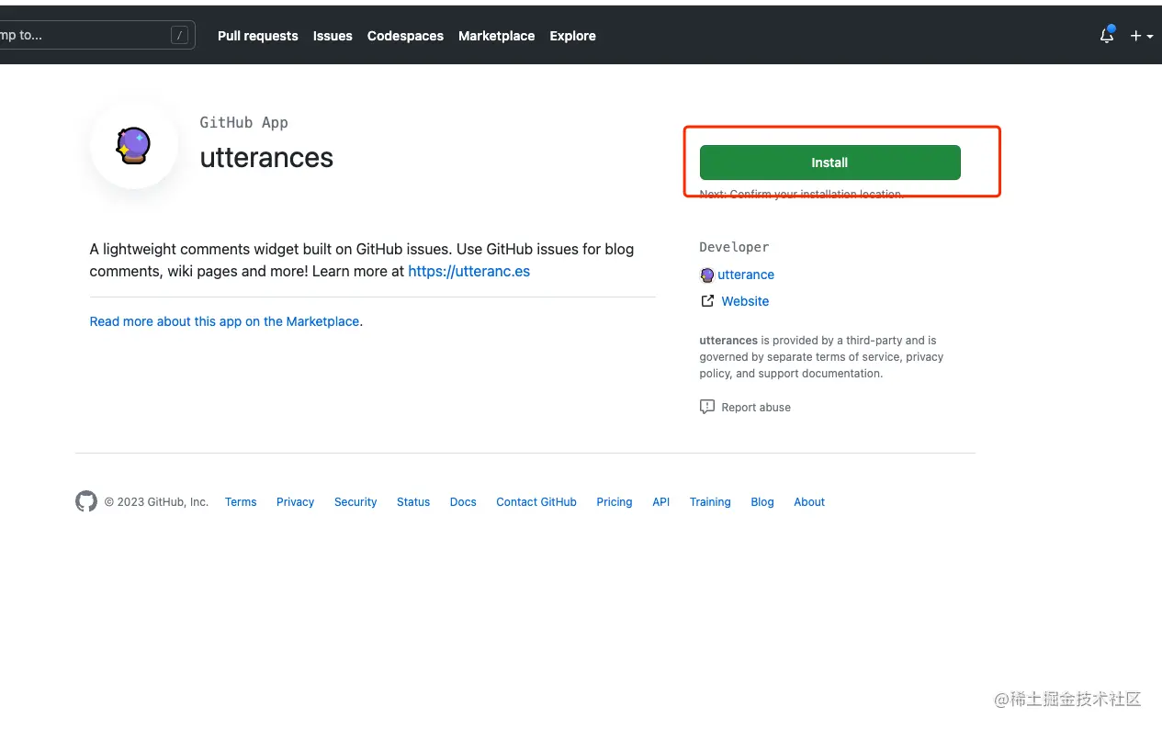
Task: Open the Privacy footer link
Action: coord(295,502)
